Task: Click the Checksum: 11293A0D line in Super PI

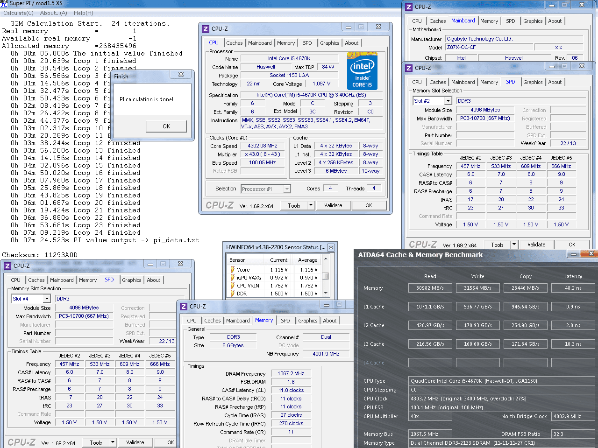Action: [x=40, y=255]
